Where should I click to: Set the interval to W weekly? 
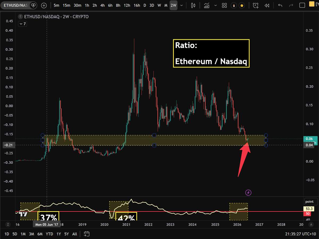(x=159, y=5)
